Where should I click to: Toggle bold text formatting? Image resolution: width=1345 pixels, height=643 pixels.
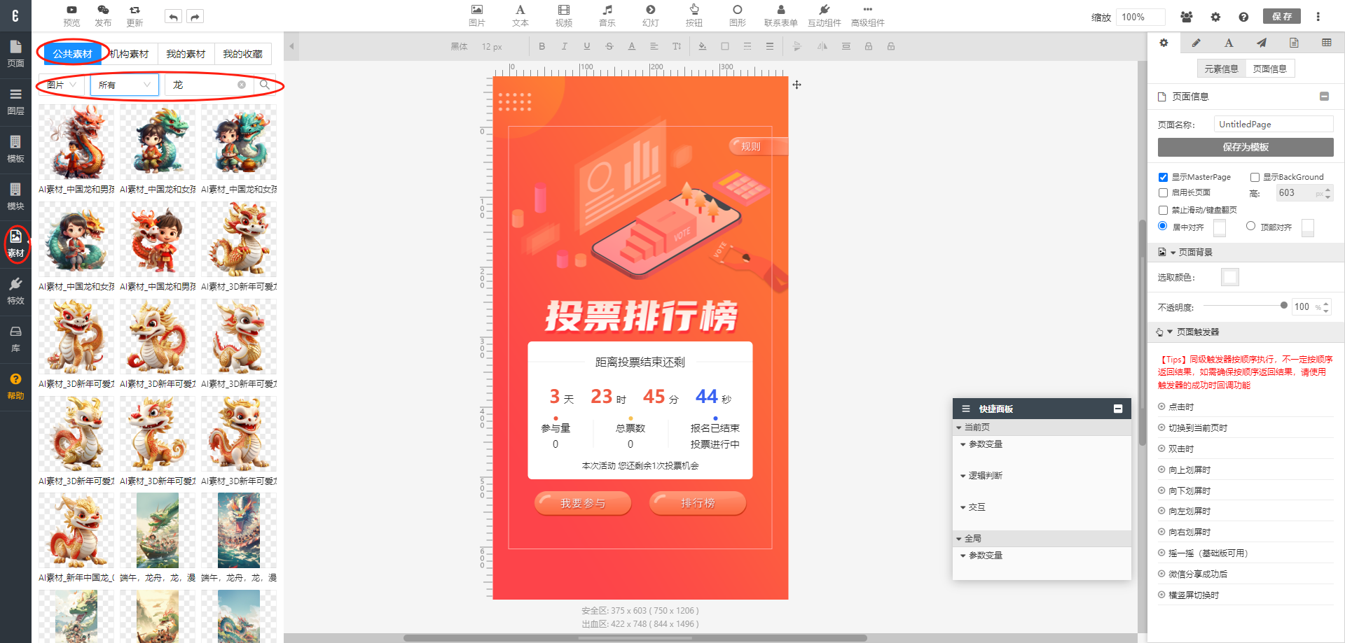tap(542, 46)
